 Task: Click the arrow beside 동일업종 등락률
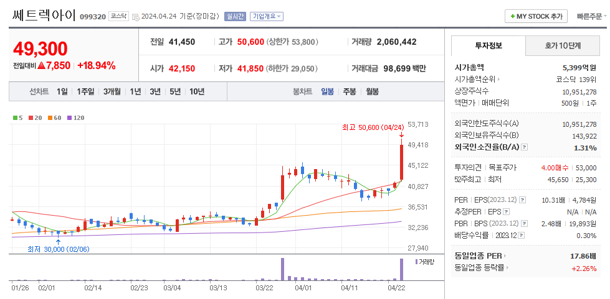508,268
